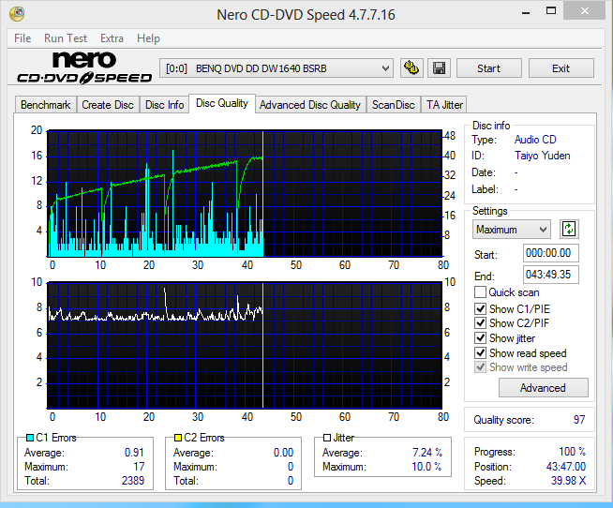The width and height of the screenshot is (613, 508).
Task: Click the Advanced settings button
Action: pos(543,387)
